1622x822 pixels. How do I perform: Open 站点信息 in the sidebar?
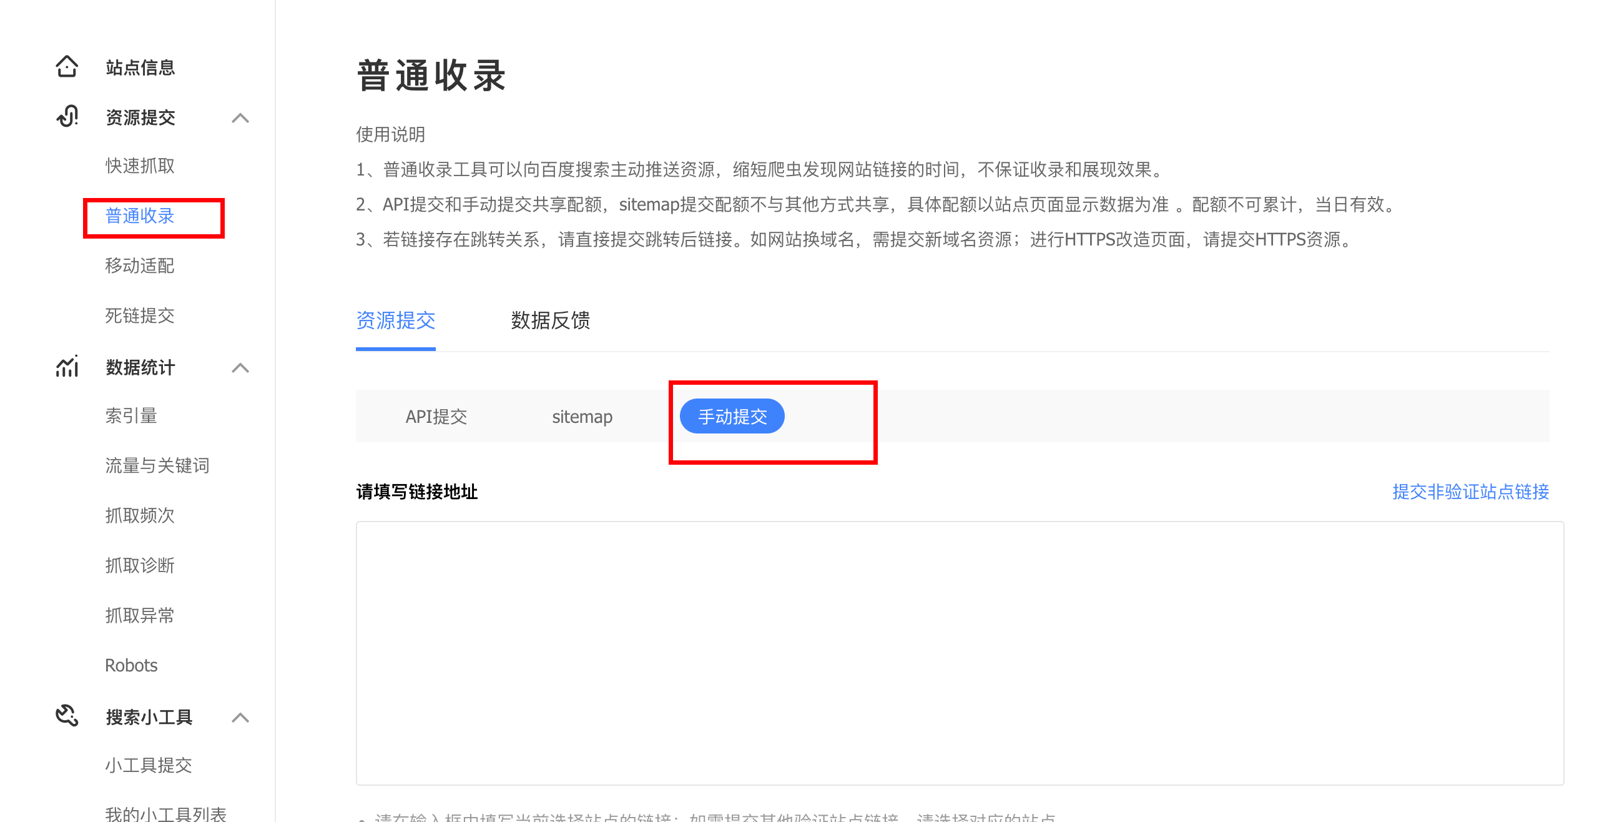140,67
